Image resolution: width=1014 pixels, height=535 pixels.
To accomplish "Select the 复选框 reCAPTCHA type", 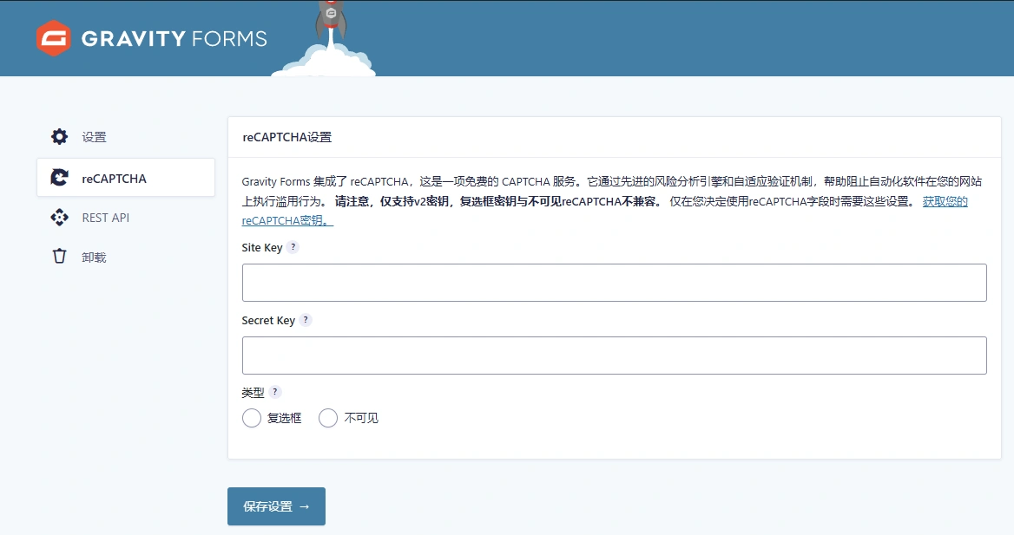I will click(252, 418).
